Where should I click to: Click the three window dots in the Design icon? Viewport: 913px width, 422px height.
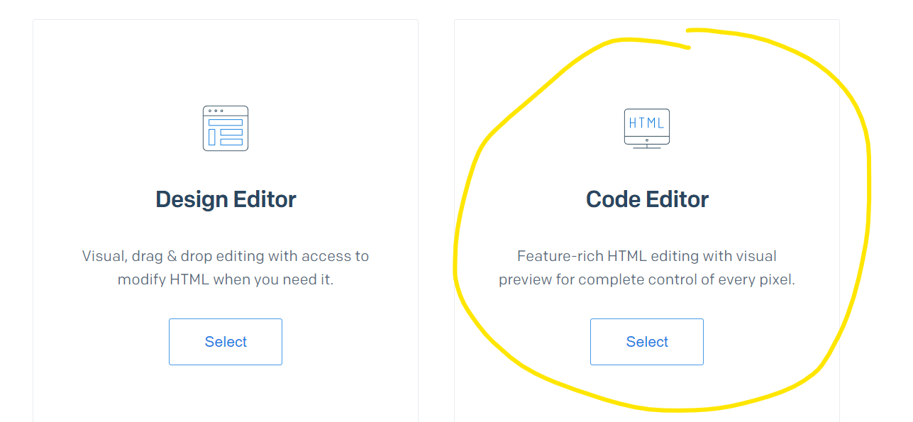pyautogui.click(x=215, y=111)
